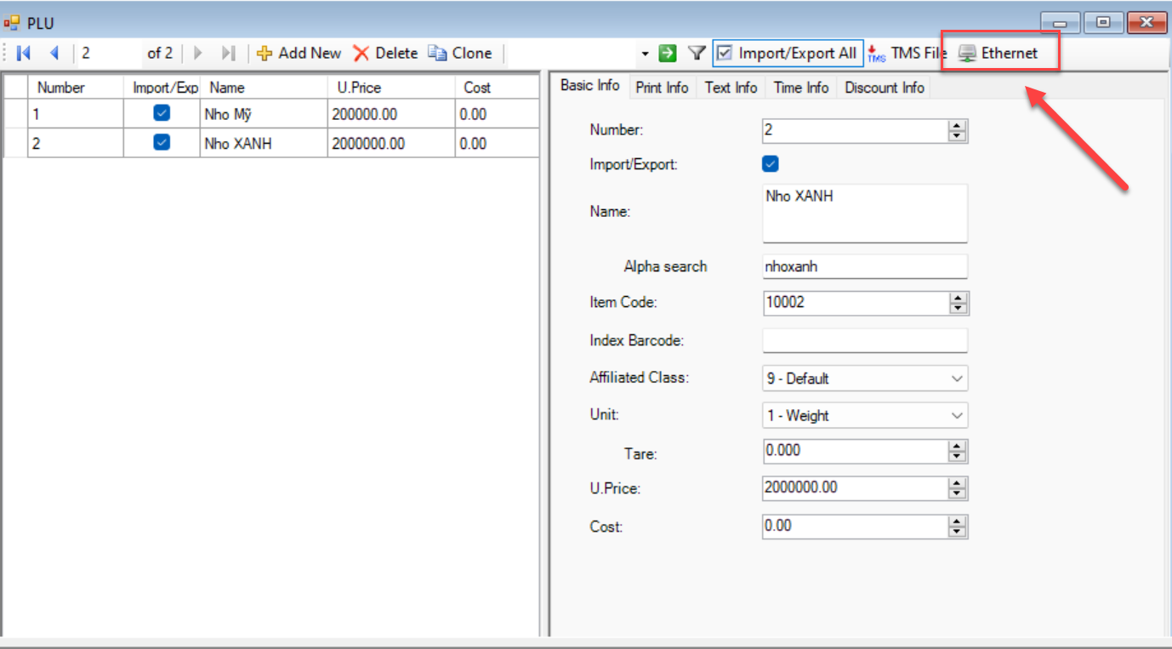Delete the selected PLU with red X
The width and height of the screenshot is (1172, 649).
[x=361, y=54]
